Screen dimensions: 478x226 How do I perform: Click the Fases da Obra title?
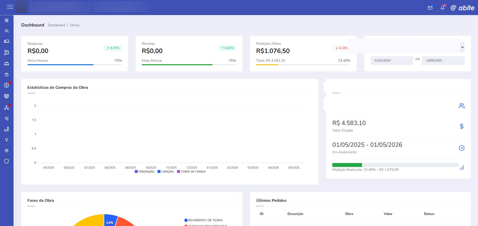pyautogui.click(x=41, y=201)
